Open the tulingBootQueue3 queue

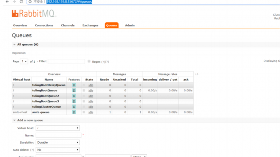coord(46,101)
